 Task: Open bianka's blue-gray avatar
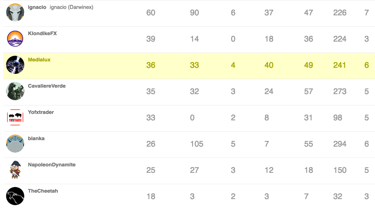[15, 144]
